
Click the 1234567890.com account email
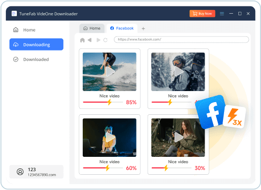pos(42,175)
